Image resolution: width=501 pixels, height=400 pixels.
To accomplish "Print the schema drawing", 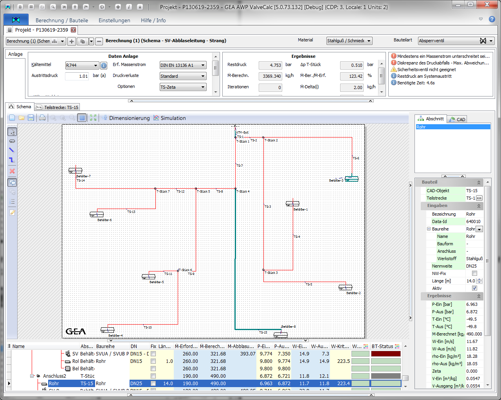I will coord(42,118).
